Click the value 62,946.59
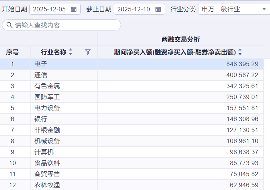The height and width of the screenshot is (190, 270). coord(244,185)
